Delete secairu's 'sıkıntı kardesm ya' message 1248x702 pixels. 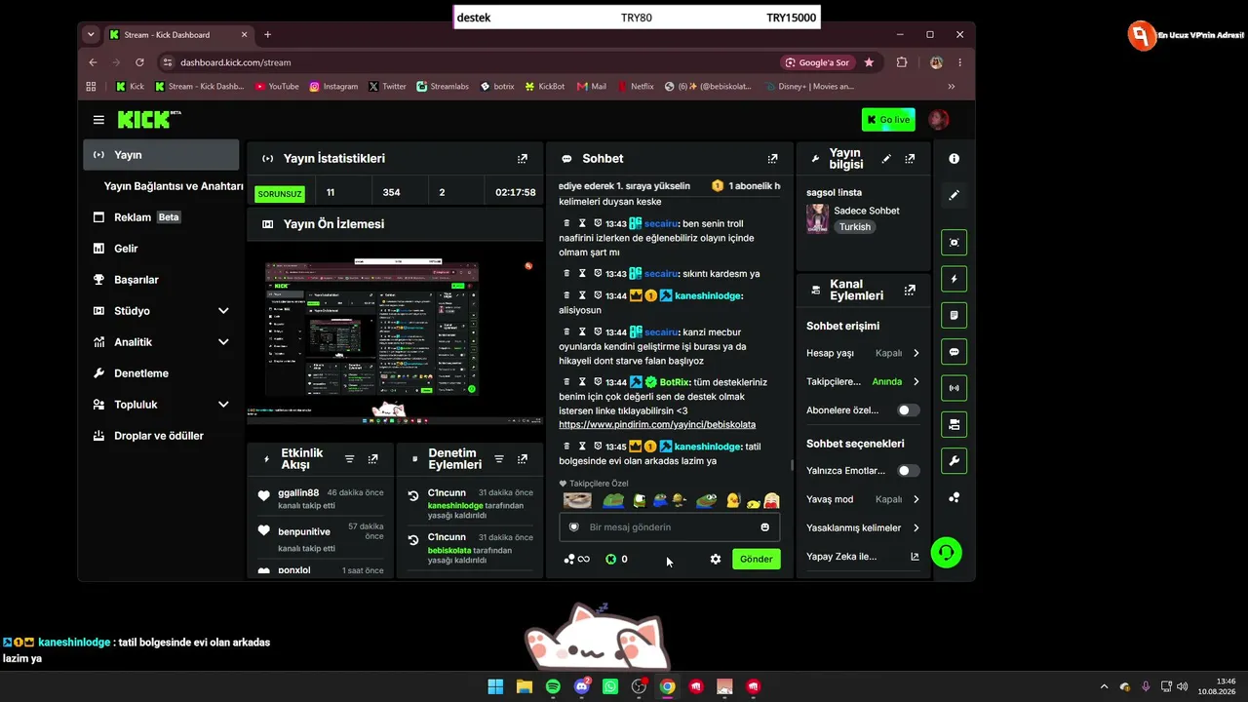click(x=566, y=274)
